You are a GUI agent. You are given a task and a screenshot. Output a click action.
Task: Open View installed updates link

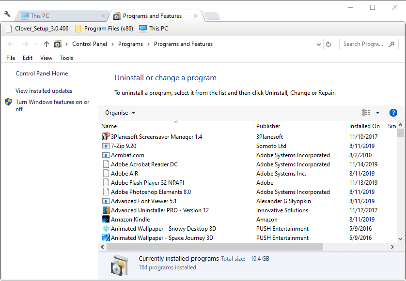(44, 91)
